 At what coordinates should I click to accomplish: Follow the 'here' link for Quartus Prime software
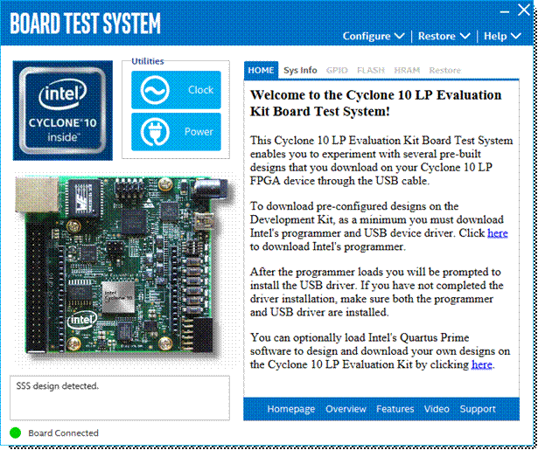[x=482, y=364]
